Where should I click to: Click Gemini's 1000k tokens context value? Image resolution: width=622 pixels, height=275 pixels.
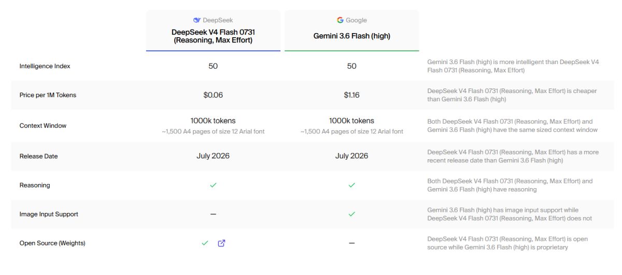[352, 120]
